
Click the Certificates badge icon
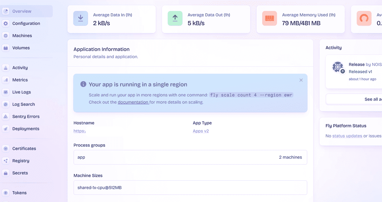tap(6, 149)
